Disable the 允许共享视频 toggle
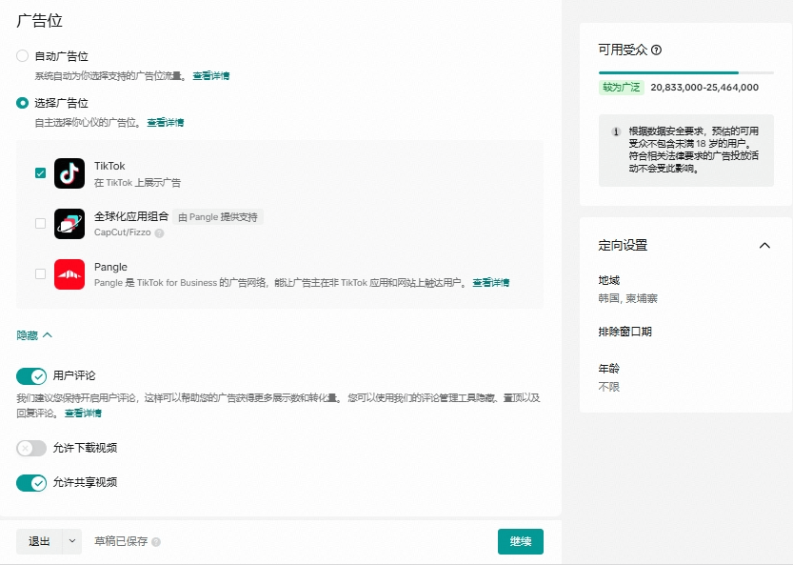This screenshot has width=793, height=565. pyautogui.click(x=31, y=483)
